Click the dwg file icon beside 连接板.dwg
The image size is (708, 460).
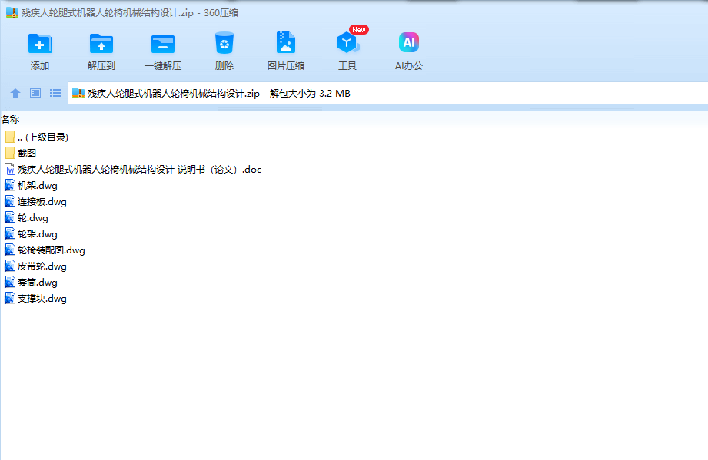coord(10,202)
